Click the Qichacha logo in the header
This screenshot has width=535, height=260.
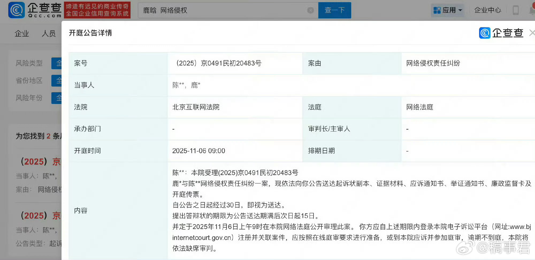click(35, 10)
